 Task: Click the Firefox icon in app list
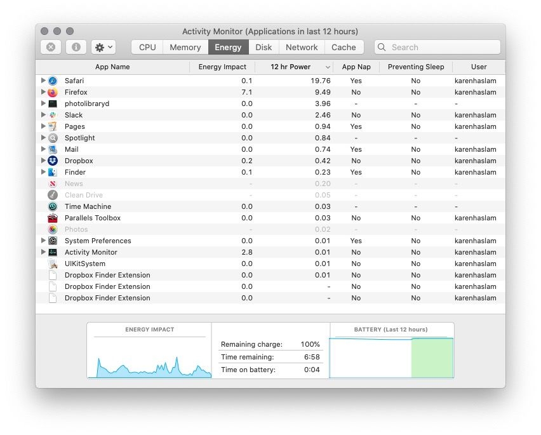coord(53,92)
